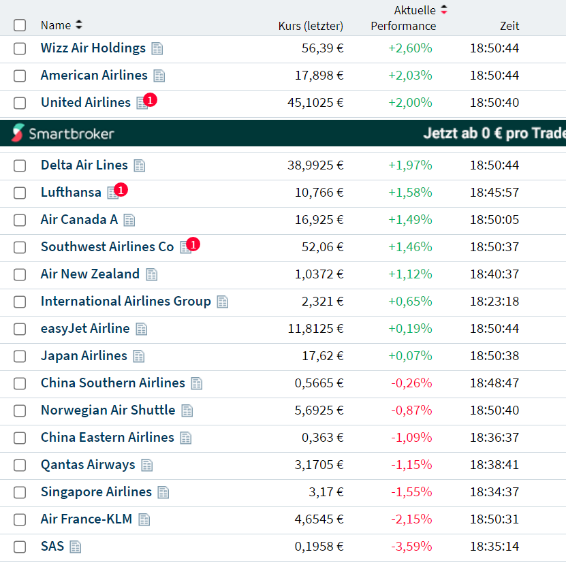Sort by Aktuelle Performance using its arrow
Viewport: 566px width, 565px height.
point(444,10)
